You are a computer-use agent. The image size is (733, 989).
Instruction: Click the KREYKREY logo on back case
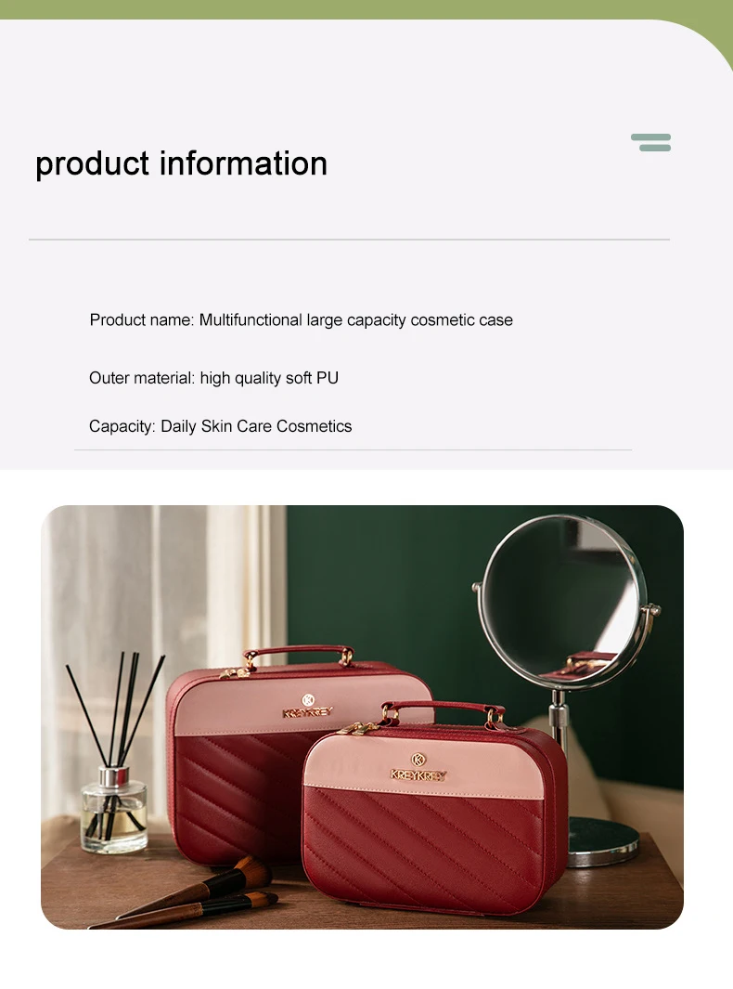pos(307,707)
